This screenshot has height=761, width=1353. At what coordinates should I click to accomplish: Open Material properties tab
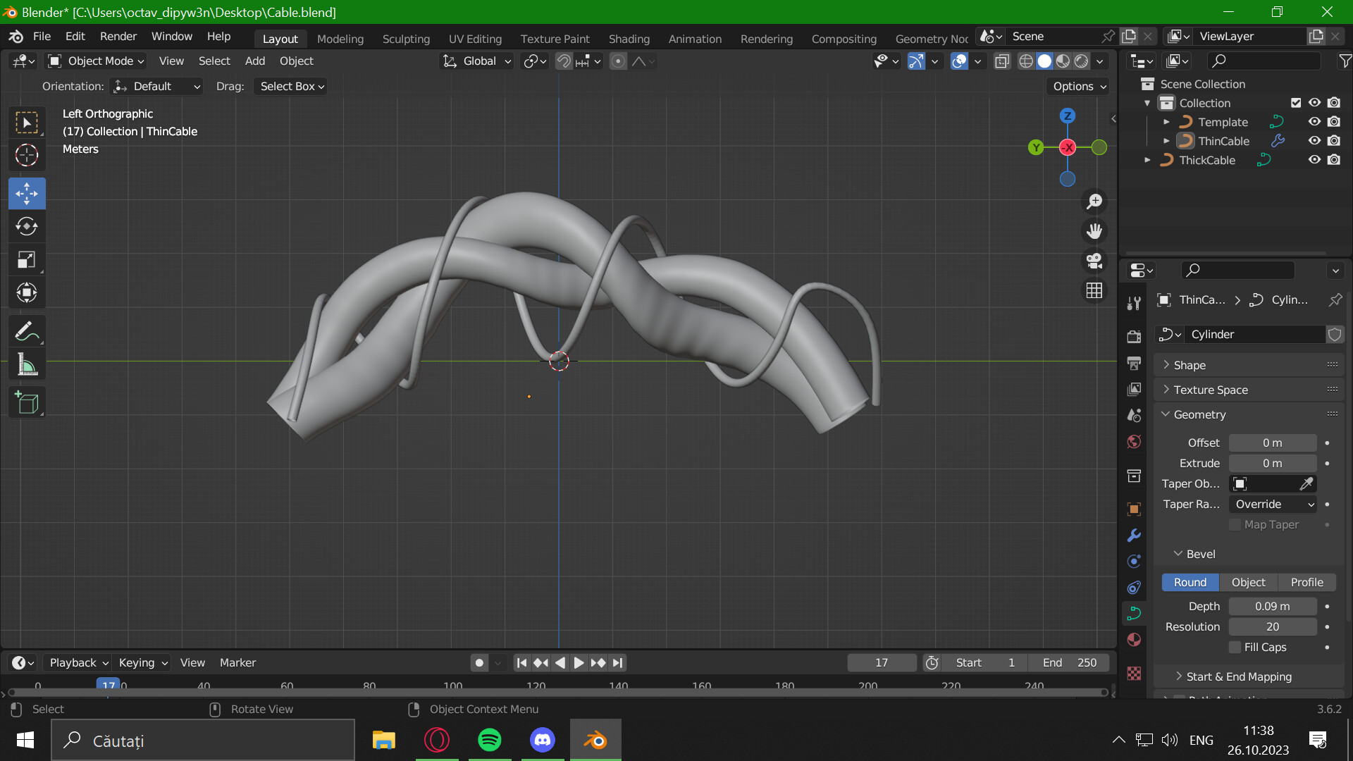[x=1134, y=640]
